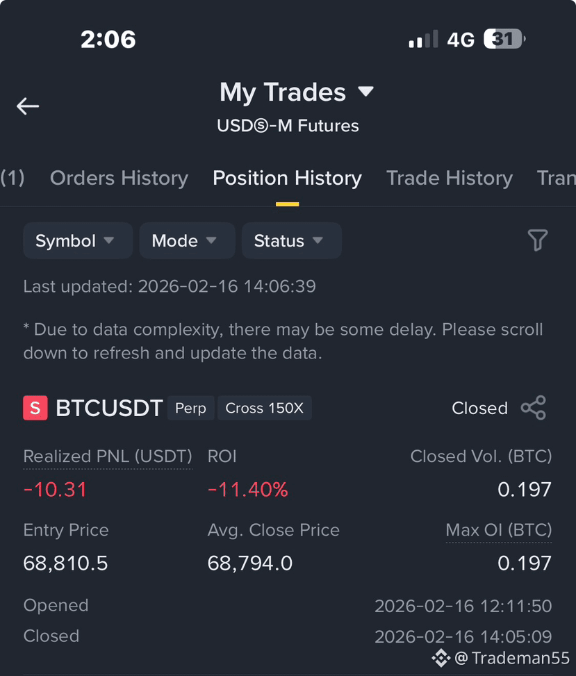
Task: Open the Mode filter dropdown
Action: (187, 240)
